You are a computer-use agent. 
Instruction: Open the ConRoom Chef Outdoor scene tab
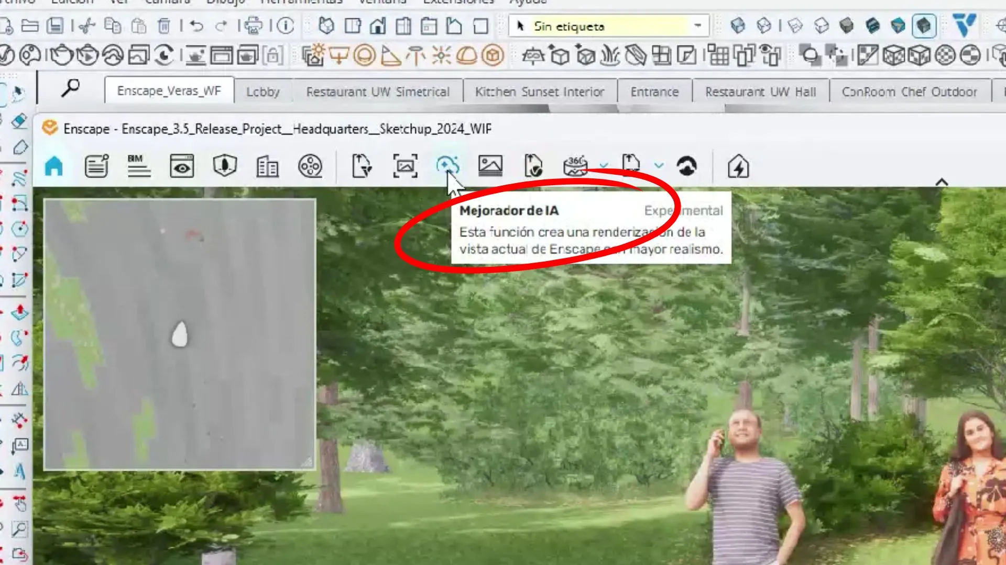[909, 92]
